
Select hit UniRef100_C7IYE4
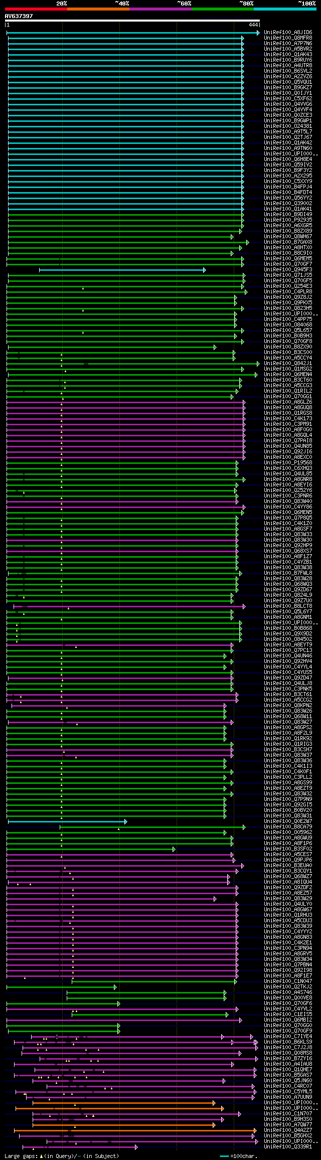tap(288, 1037)
